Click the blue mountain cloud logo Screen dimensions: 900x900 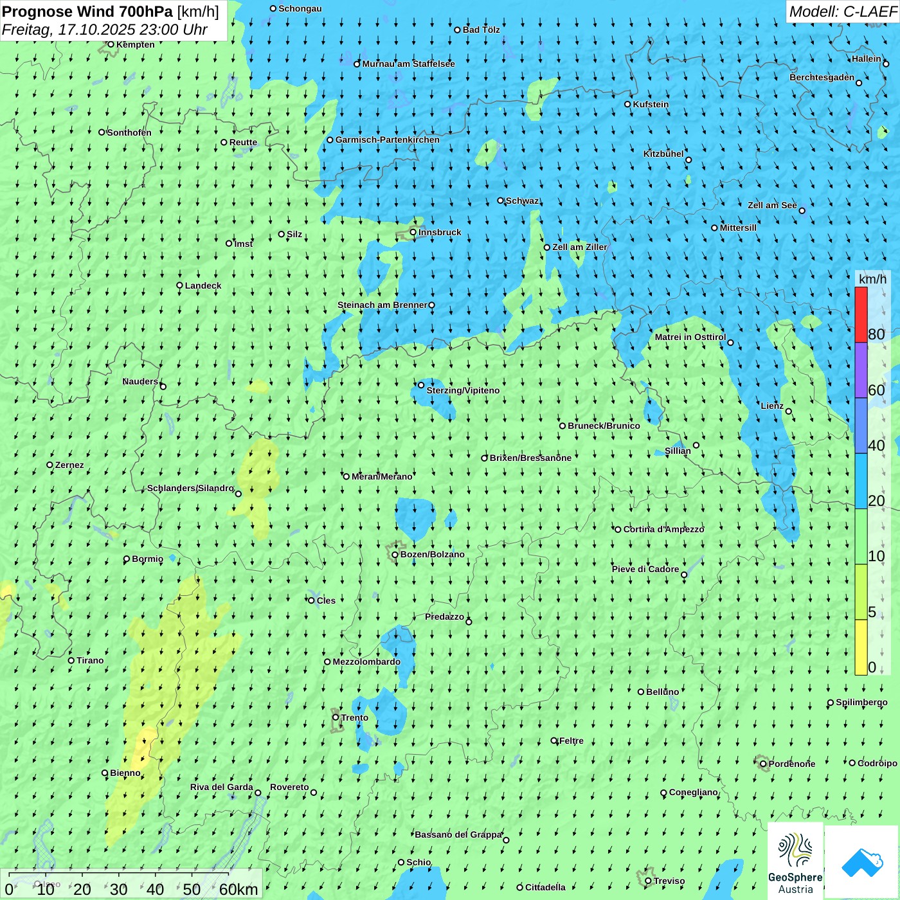click(x=861, y=861)
